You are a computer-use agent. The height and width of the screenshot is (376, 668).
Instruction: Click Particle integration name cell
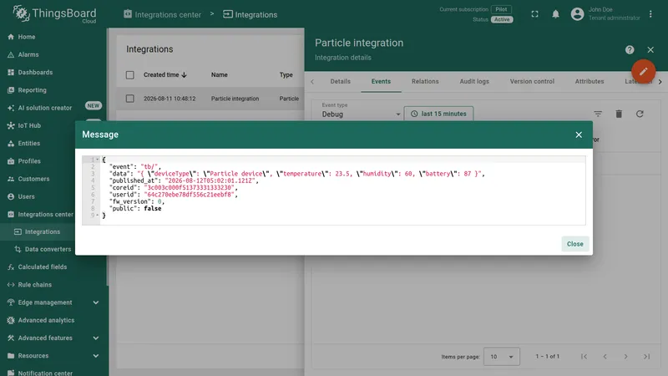pyautogui.click(x=235, y=99)
